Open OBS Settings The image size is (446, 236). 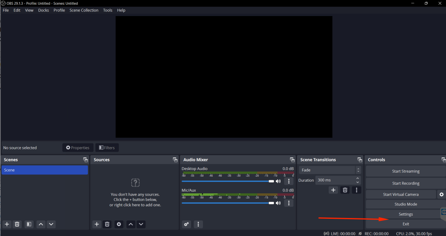pos(405,214)
